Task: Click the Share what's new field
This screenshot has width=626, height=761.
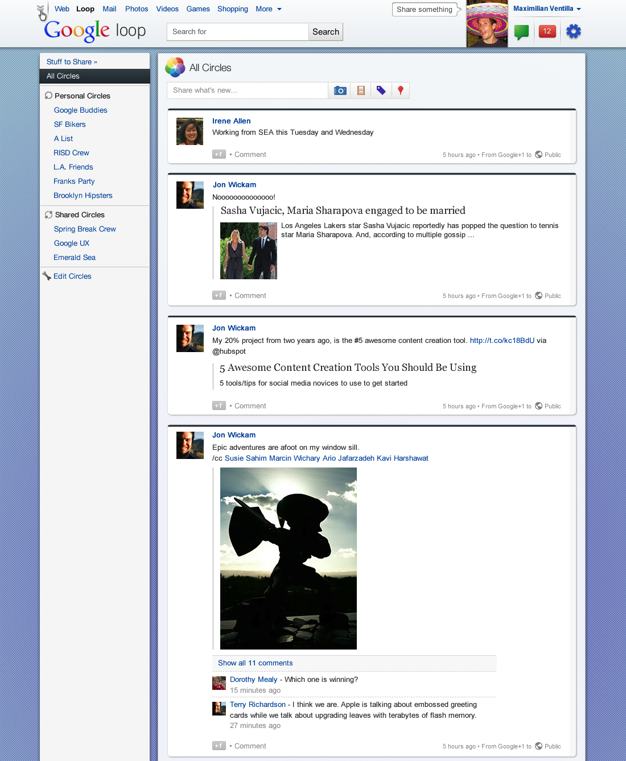Action: click(248, 90)
